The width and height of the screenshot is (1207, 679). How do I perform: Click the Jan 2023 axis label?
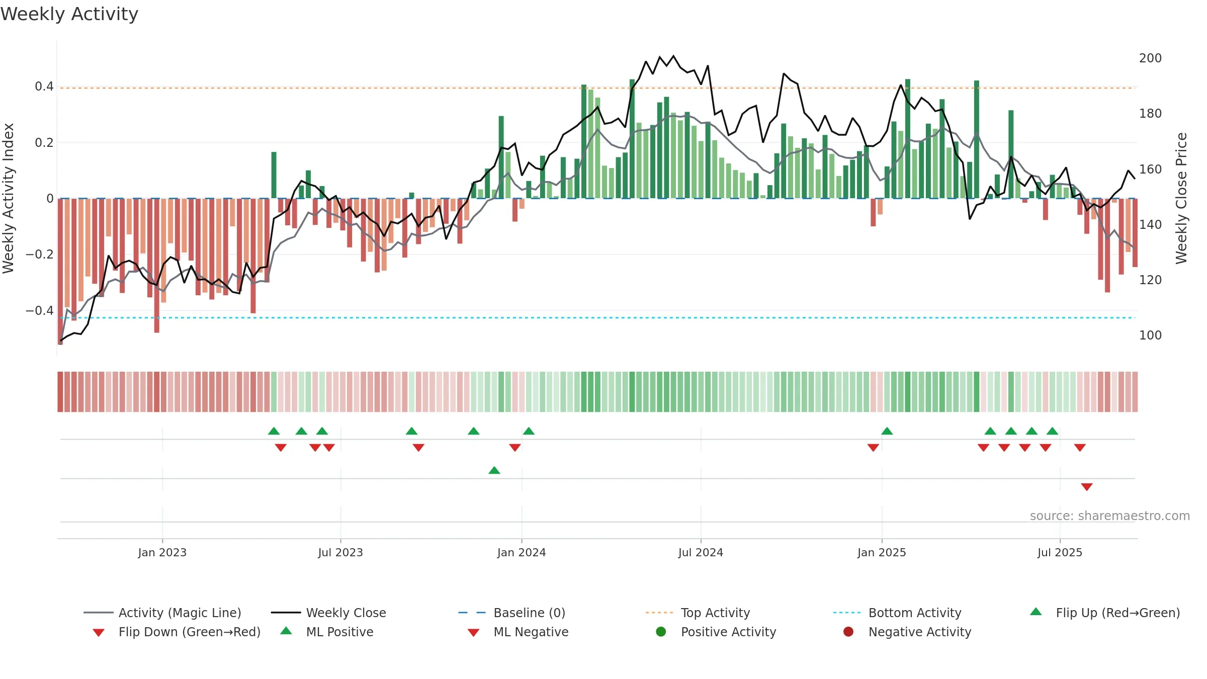(x=162, y=552)
